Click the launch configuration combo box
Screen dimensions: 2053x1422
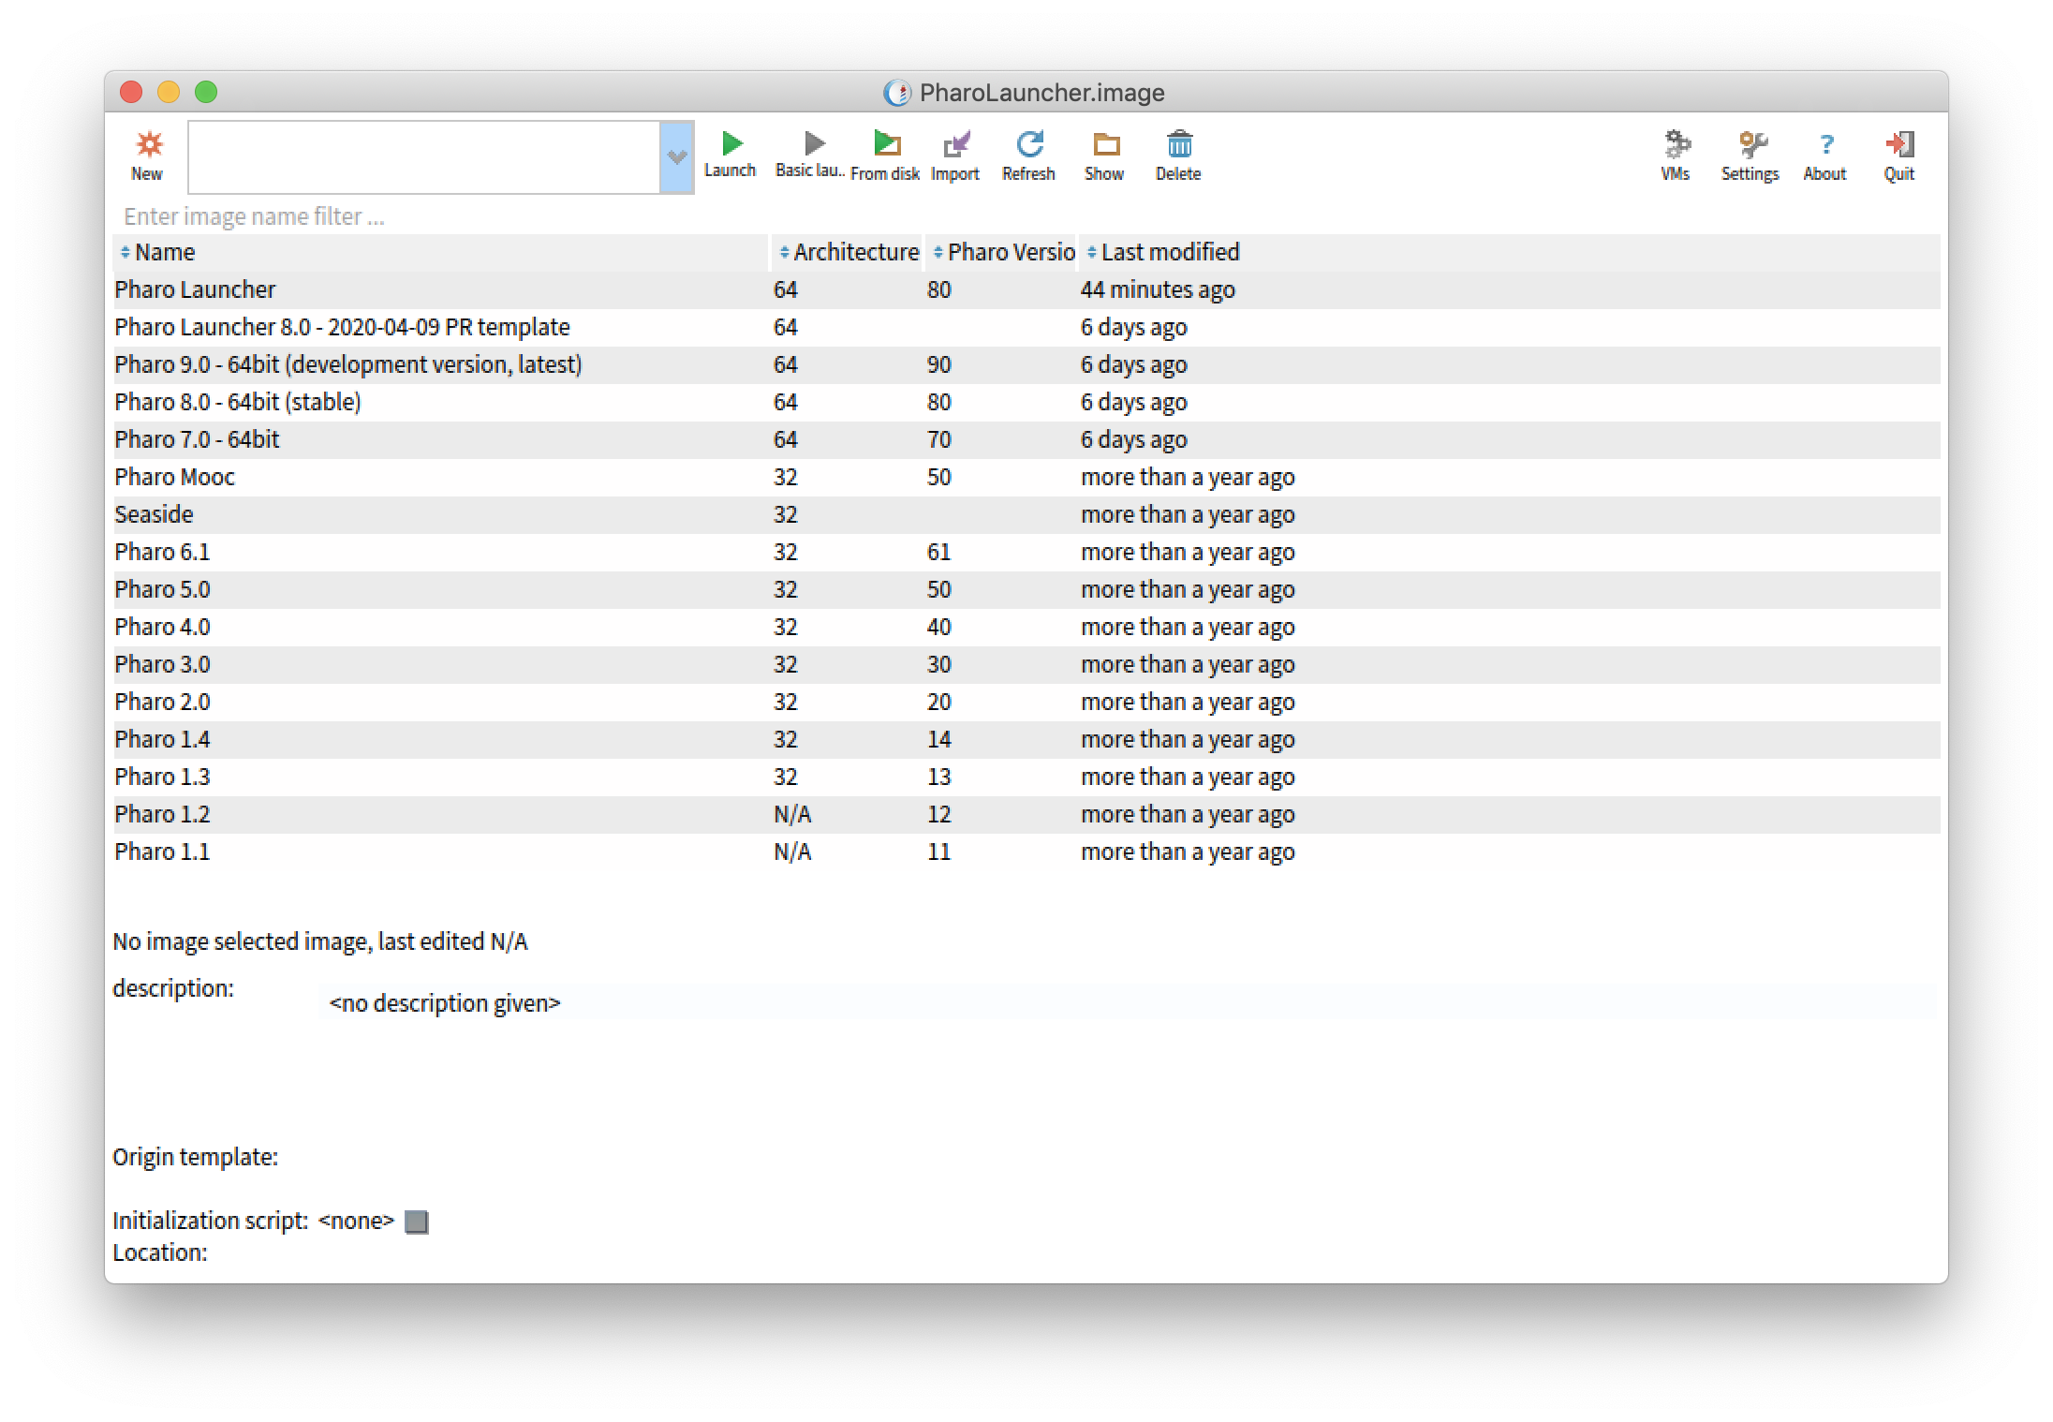424,157
